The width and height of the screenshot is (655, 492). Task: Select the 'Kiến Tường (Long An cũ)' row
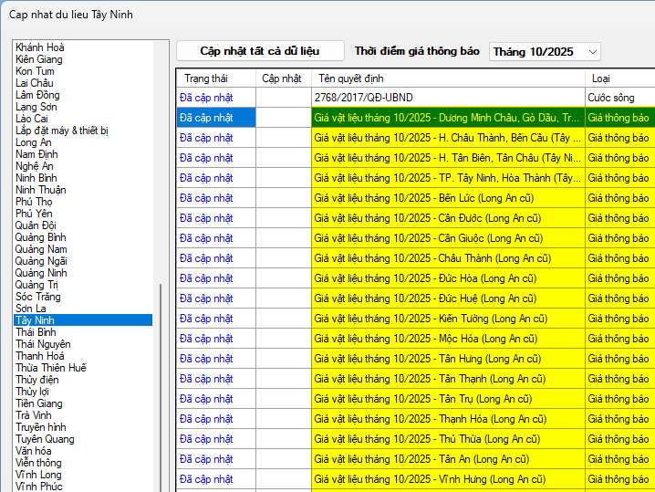point(447,319)
